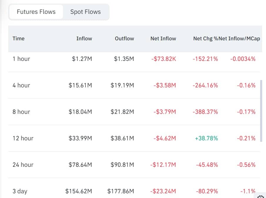Click the Net Inflow/MCap column header

tap(239, 39)
